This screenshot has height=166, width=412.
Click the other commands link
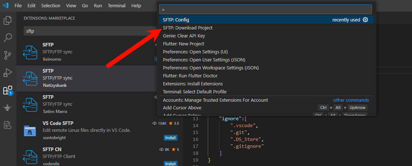(x=351, y=100)
